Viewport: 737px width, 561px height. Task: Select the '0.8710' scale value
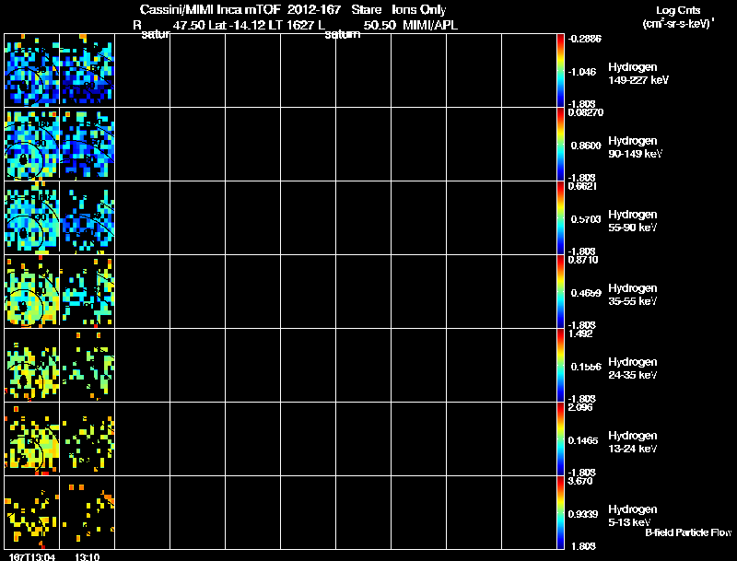583,260
